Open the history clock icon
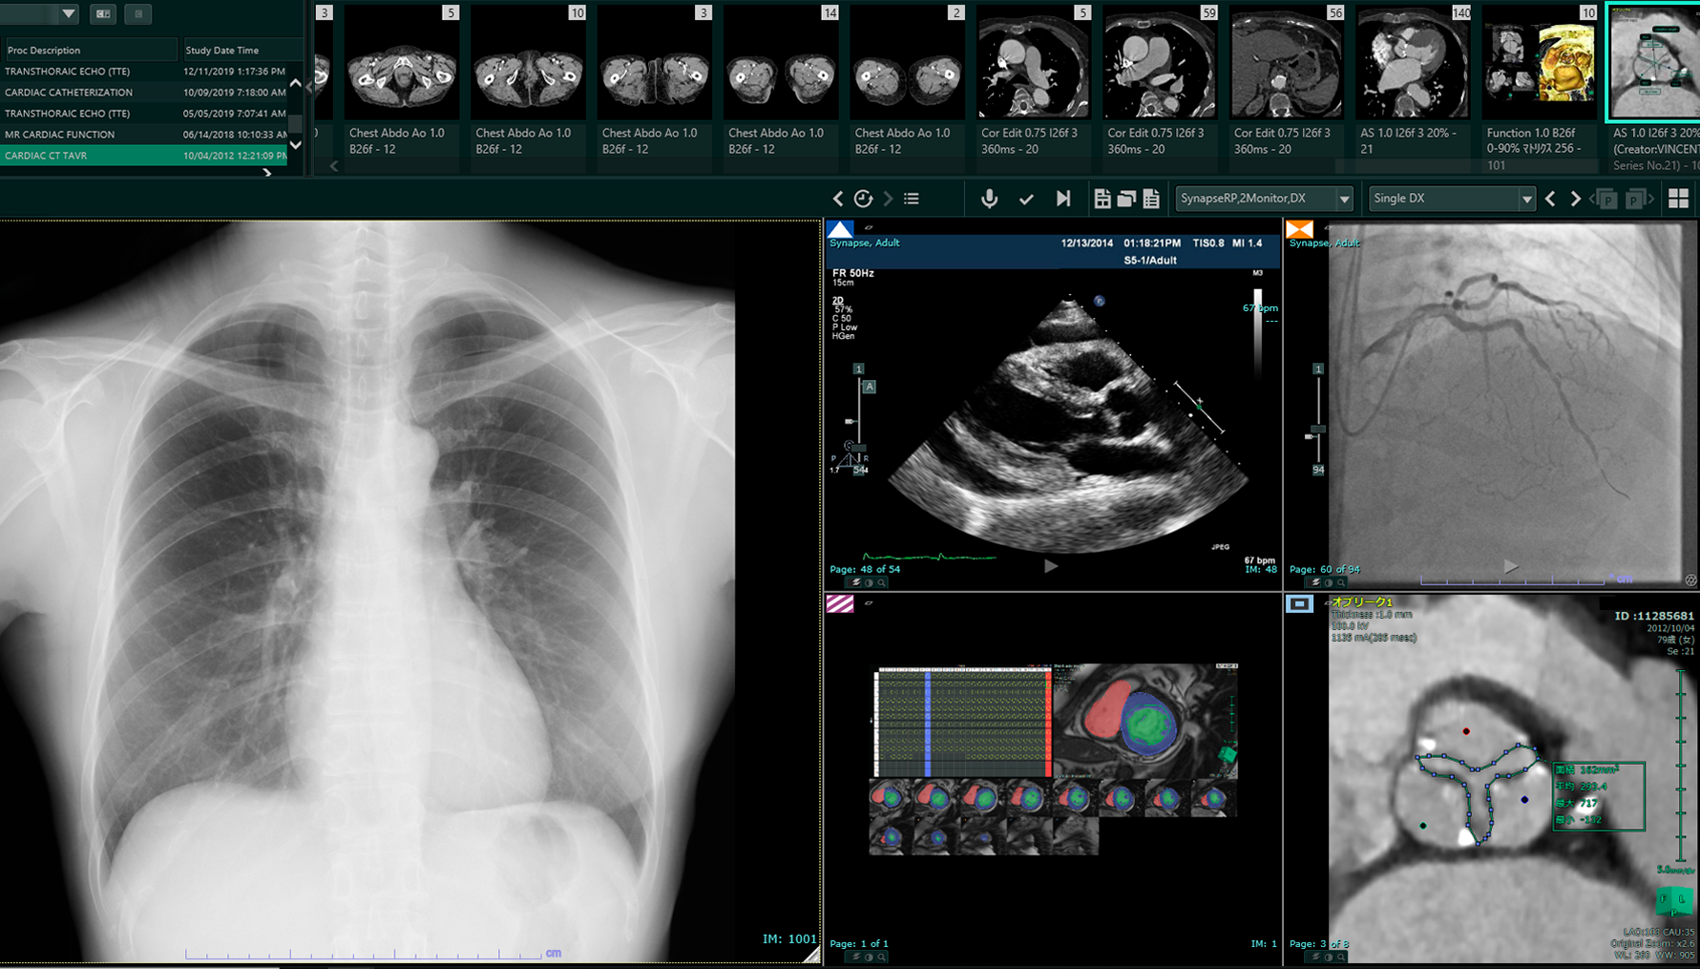The height and width of the screenshot is (969, 1700). click(863, 199)
